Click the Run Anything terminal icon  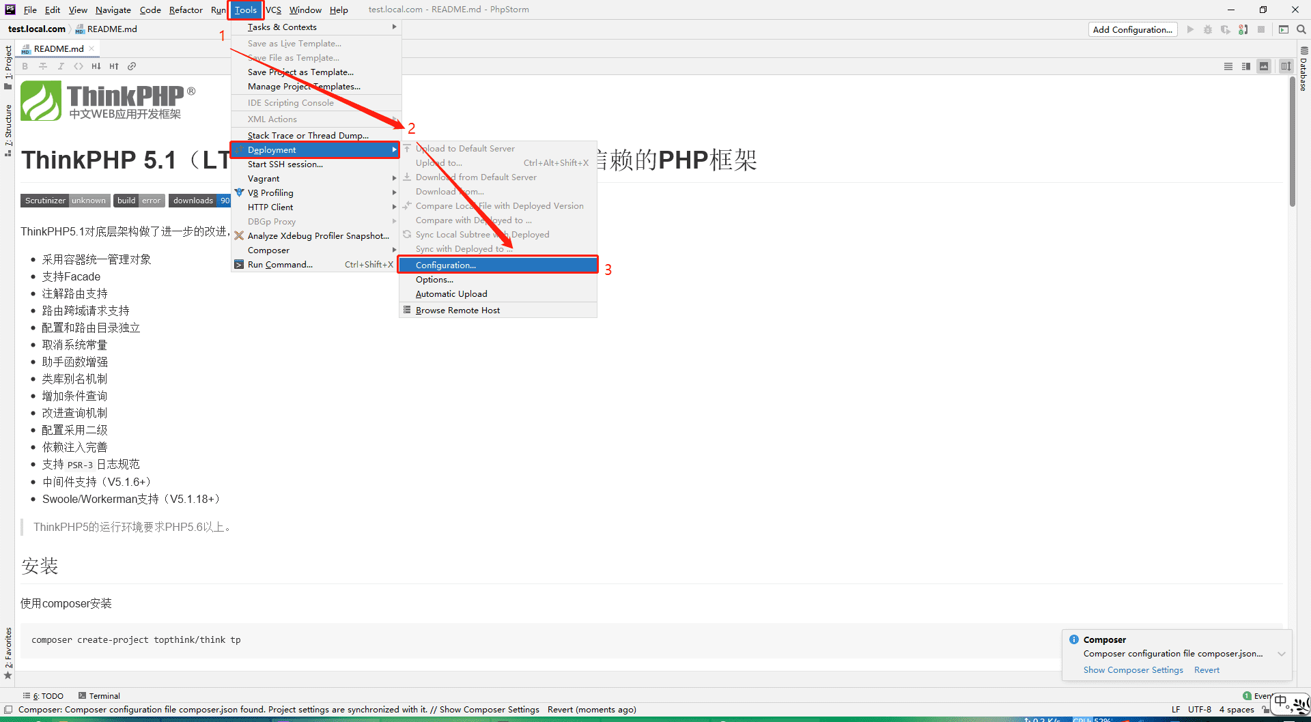[x=1284, y=29]
